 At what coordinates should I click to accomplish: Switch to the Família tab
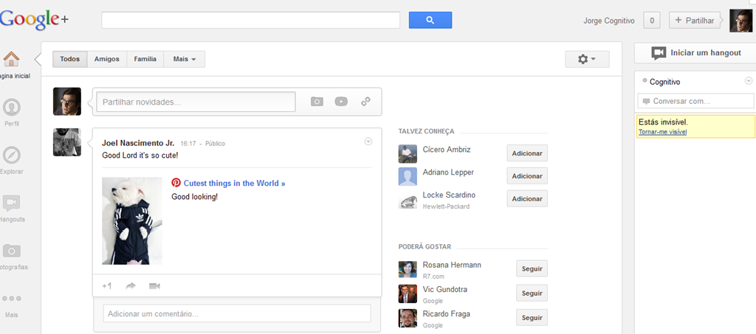pos(145,59)
